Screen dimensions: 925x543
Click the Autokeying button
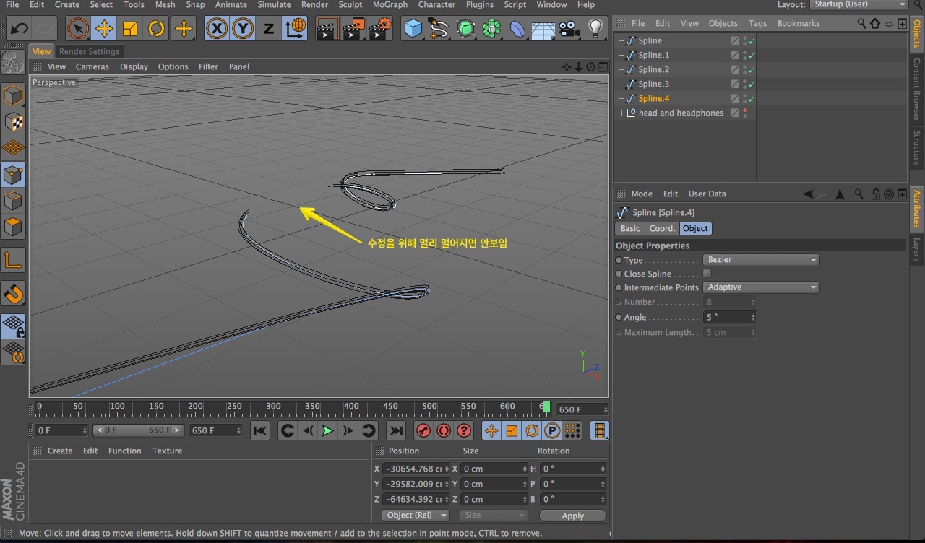(444, 430)
